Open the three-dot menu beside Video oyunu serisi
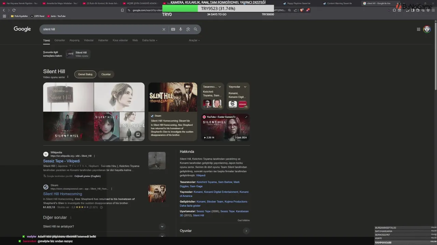The image size is (437, 245). point(68,77)
